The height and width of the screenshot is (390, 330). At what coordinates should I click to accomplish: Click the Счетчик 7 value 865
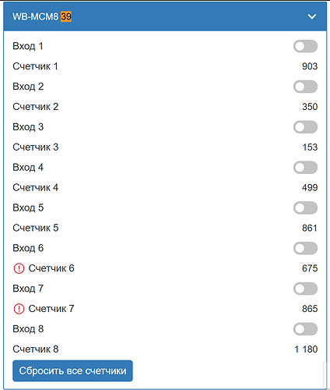pyautogui.click(x=310, y=309)
